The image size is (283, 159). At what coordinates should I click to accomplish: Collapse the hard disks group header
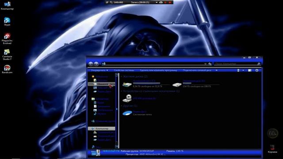[x=134, y=76]
